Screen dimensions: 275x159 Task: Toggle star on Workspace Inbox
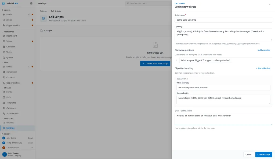coord(32,41)
